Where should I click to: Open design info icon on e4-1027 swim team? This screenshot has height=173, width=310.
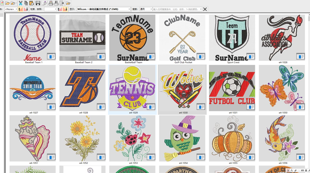(x=51, y=107)
